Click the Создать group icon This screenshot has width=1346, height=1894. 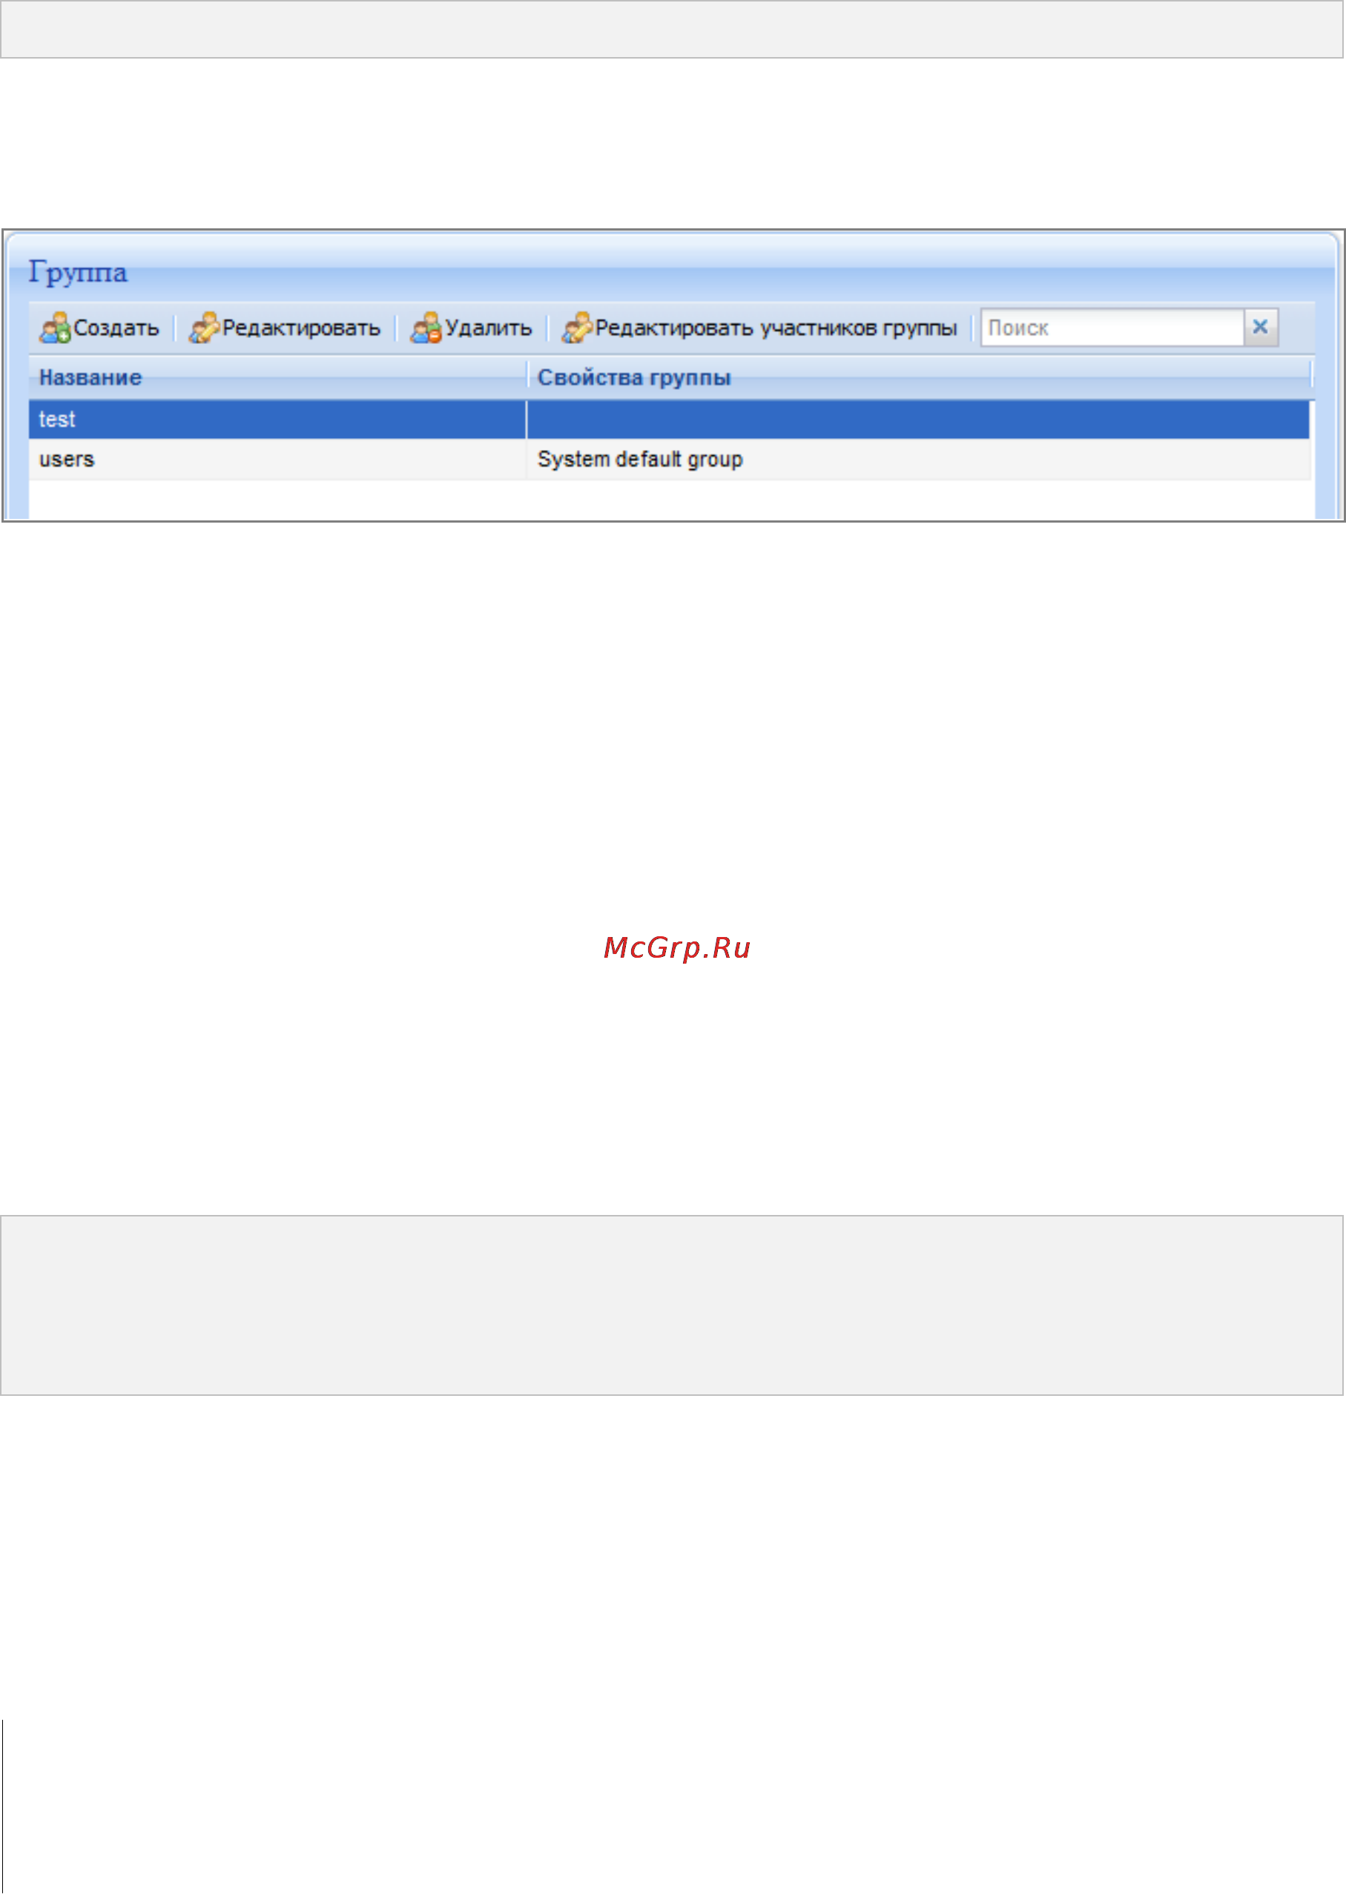point(55,327)
